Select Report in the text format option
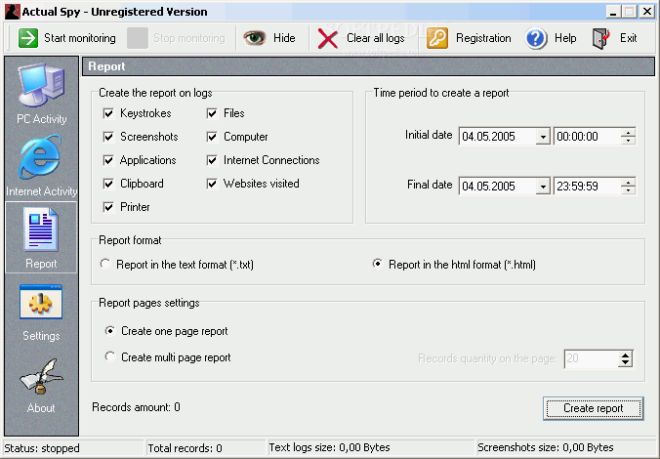 click(106, 264)
